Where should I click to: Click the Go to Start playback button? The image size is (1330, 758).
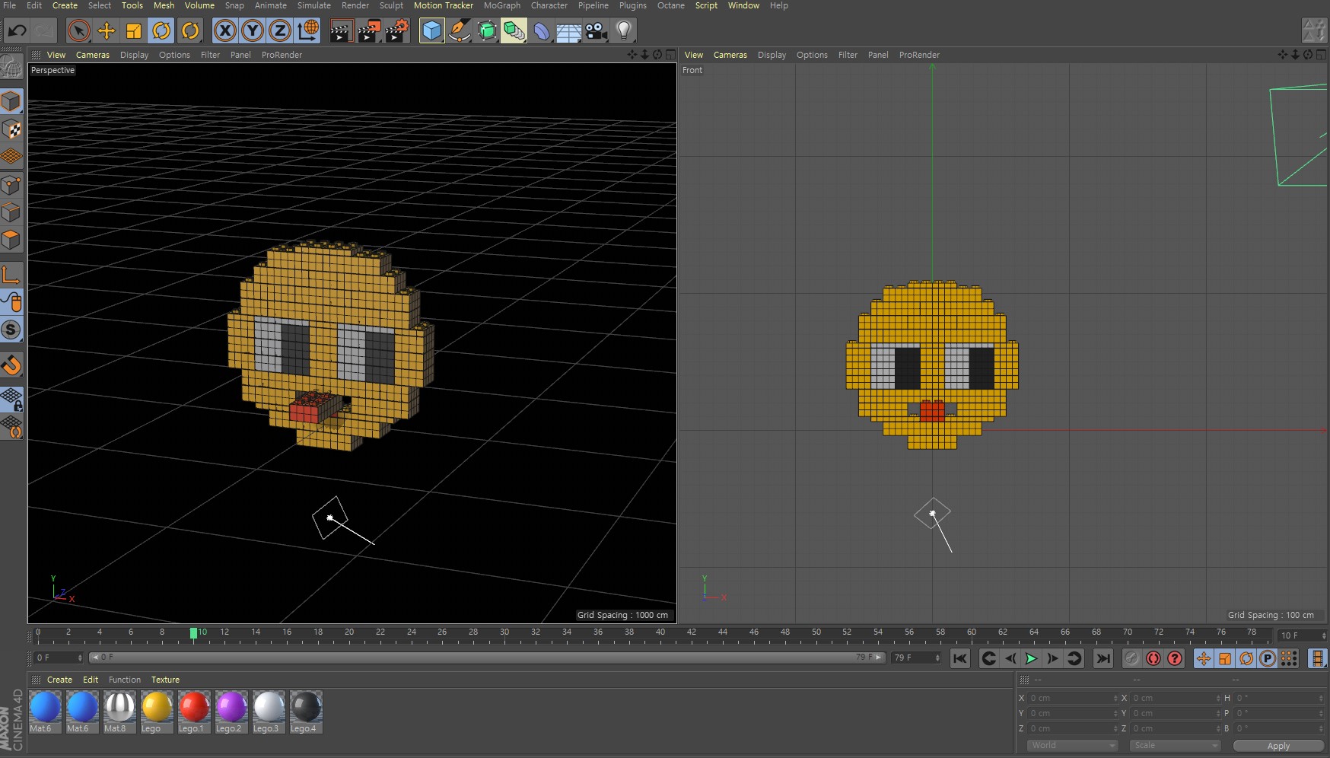(x=960, y=658)
